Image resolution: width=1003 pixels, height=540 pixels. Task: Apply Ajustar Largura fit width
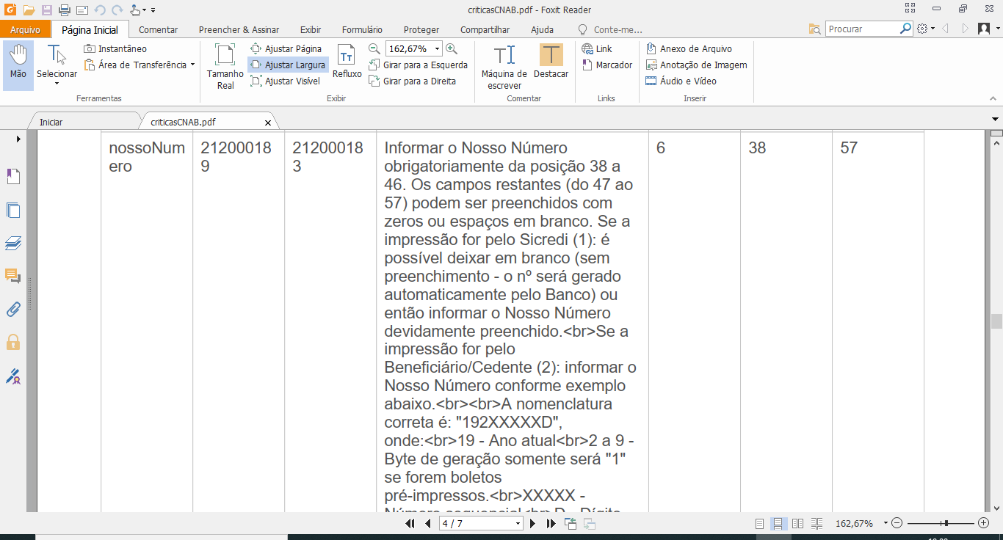pyautogui.click(x=288, y=65)
